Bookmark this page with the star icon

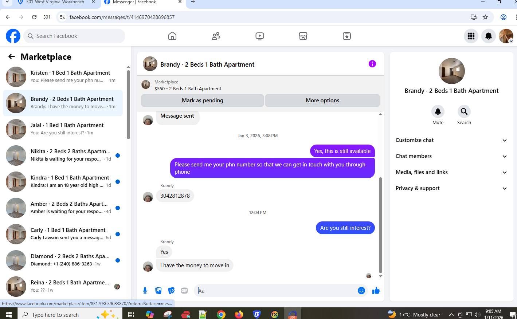point(485,17)
